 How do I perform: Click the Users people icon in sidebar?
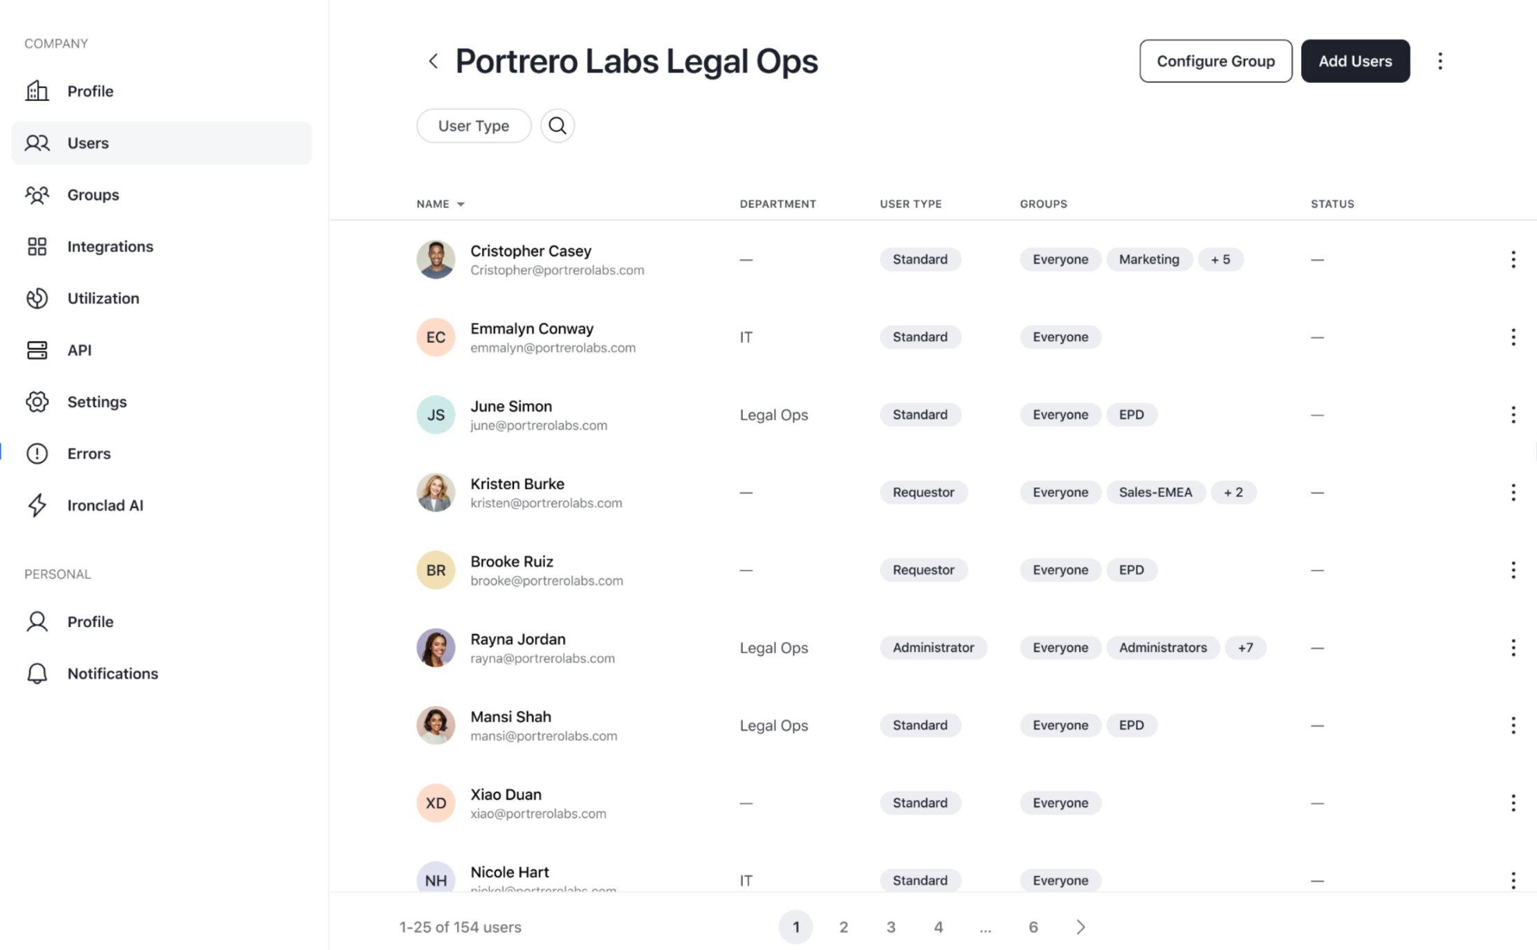click(x=37, y=143)
